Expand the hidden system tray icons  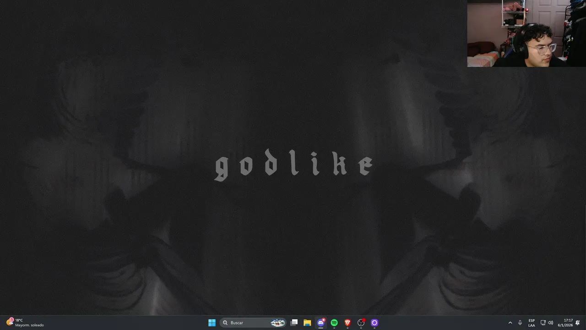point(510,323)
